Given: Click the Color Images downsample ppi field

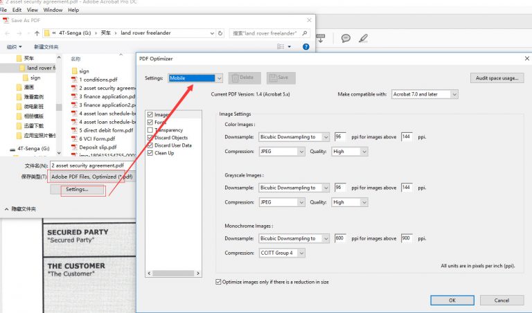Looking at the screenshot, I should pyautogui.click(x=339, y=137).
